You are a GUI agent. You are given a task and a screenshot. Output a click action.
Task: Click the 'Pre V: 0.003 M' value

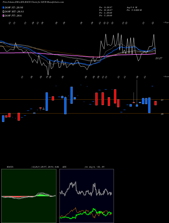tap(134, 10)
